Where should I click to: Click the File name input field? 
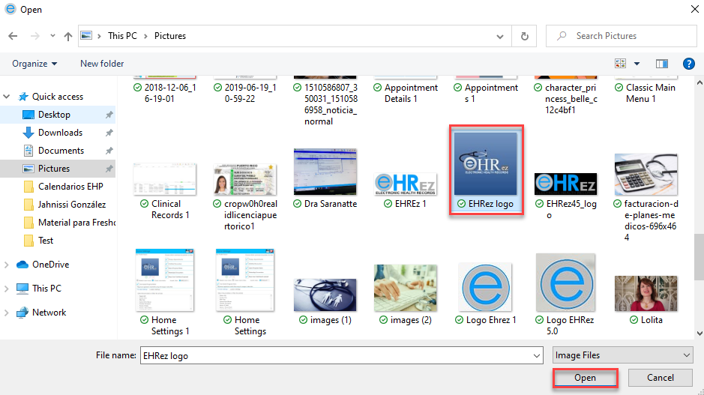[335, 355]
